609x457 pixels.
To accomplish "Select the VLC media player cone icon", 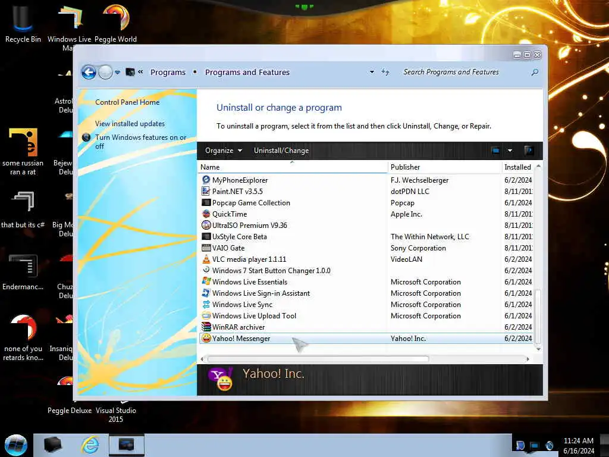I will point(206,259).
